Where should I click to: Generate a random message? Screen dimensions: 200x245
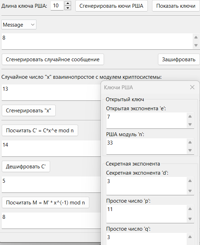click(x=53, y=59)
